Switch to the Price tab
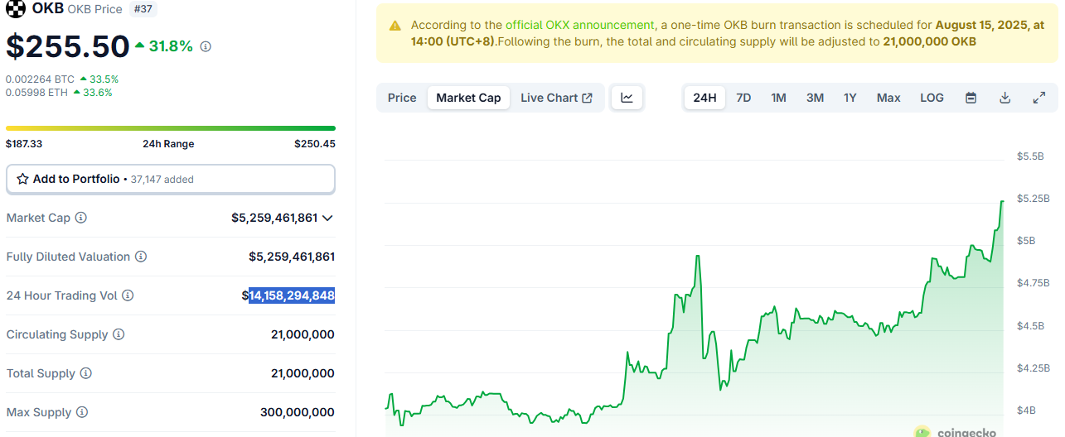1065x437 pixels. tap(402, 98)
